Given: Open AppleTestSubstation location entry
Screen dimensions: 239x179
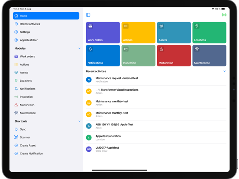Looking at the screenshot, I should pyautogui.click(x=156, y=137).
